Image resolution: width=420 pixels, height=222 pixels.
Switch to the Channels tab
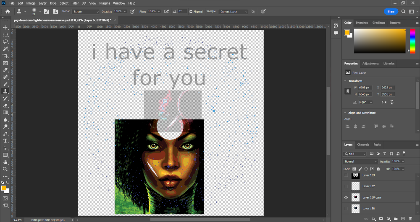363,145
